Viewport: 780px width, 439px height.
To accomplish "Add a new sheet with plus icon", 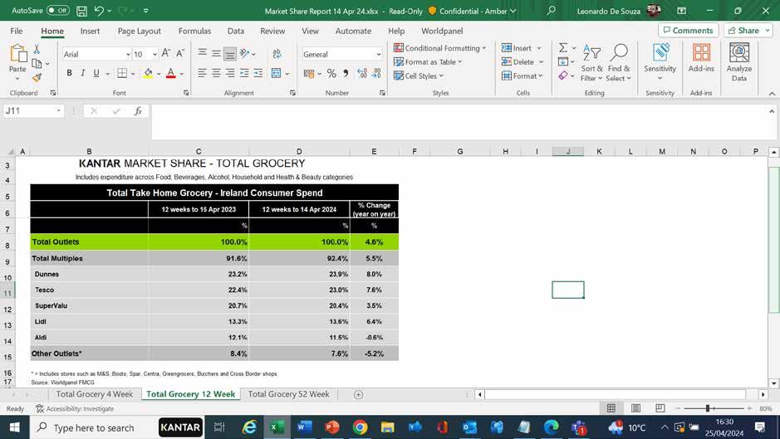I will click(x=358, y=394).
